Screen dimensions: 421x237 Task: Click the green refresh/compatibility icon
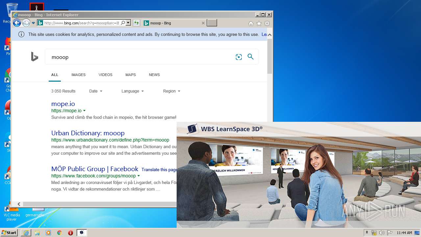(x=136, y=23)
